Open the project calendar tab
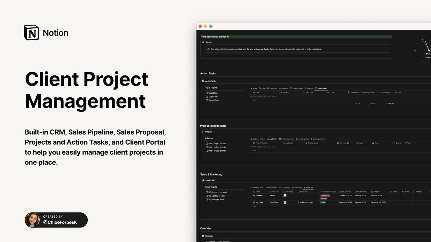This screenshot has height=242, width=431. click(286, 139)
